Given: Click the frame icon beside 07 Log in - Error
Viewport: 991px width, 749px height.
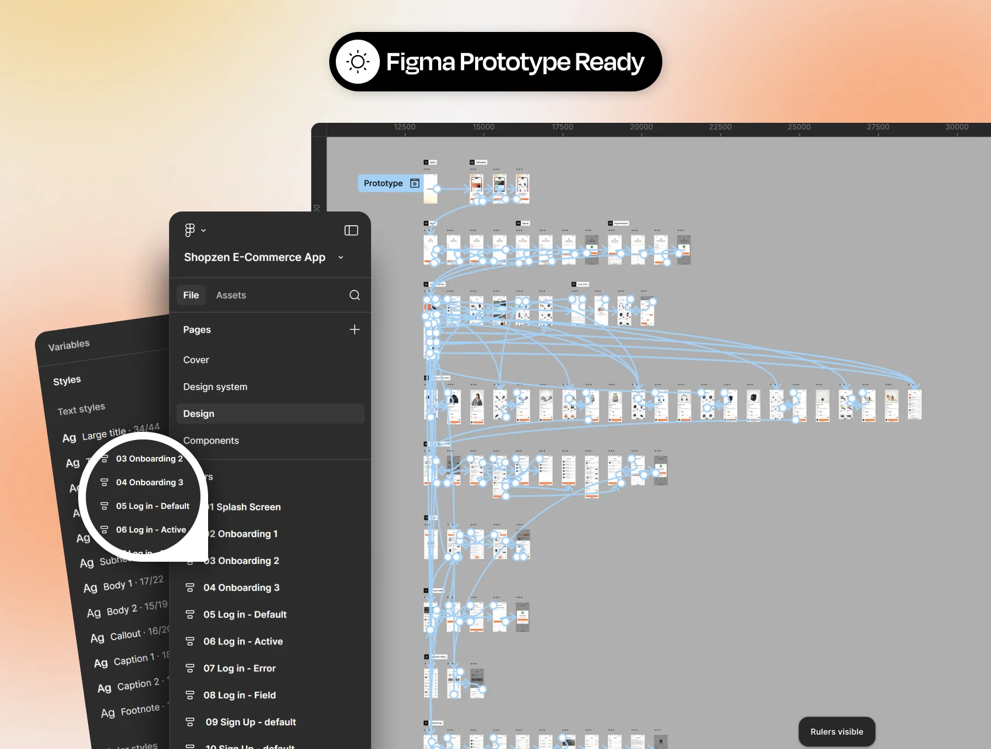Looking at the screenshot, I should point(190,669).
